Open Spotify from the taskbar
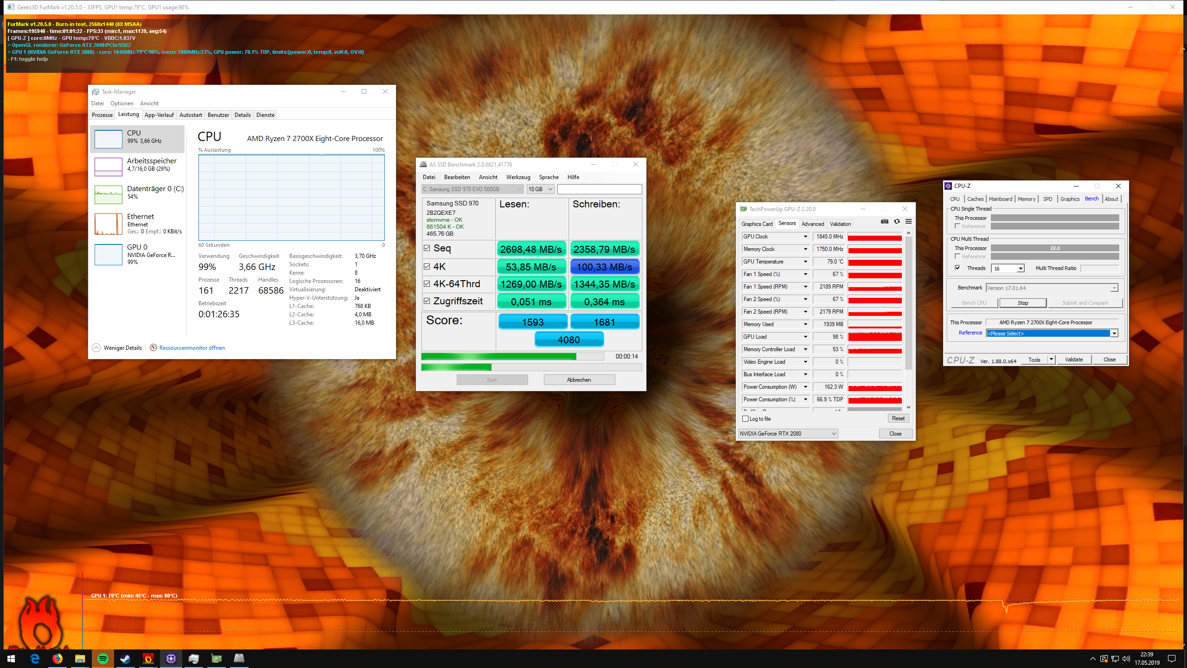The height and width of the screenshot is (668, 1187). (103, 658)
